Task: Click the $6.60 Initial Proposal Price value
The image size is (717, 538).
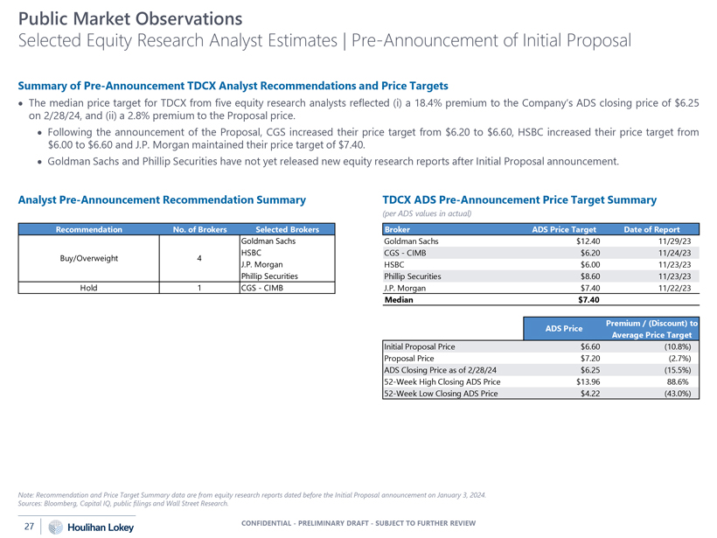Action: click(x=590, y=346)
